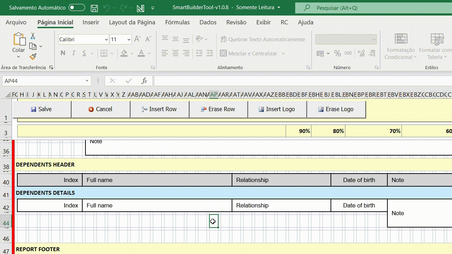This screenshot has height=254, width=452.
Task: Toggle bold N formatting
Action: point(63,53)
